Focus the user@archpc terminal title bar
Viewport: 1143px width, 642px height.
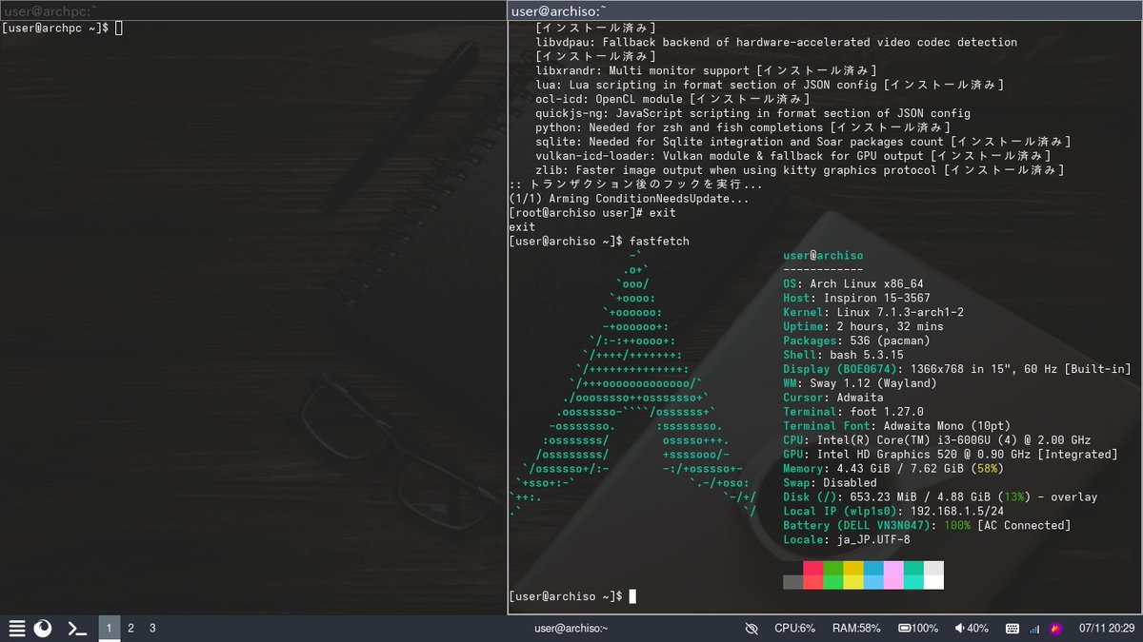252,10
